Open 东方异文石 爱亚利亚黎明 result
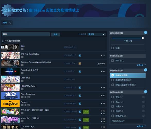Image resolution: width=151 pixels, height=129 pixels. pos(54,112)
